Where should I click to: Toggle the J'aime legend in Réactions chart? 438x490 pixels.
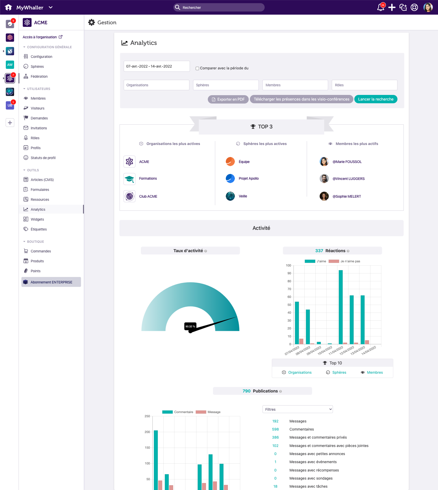point(315,261)
